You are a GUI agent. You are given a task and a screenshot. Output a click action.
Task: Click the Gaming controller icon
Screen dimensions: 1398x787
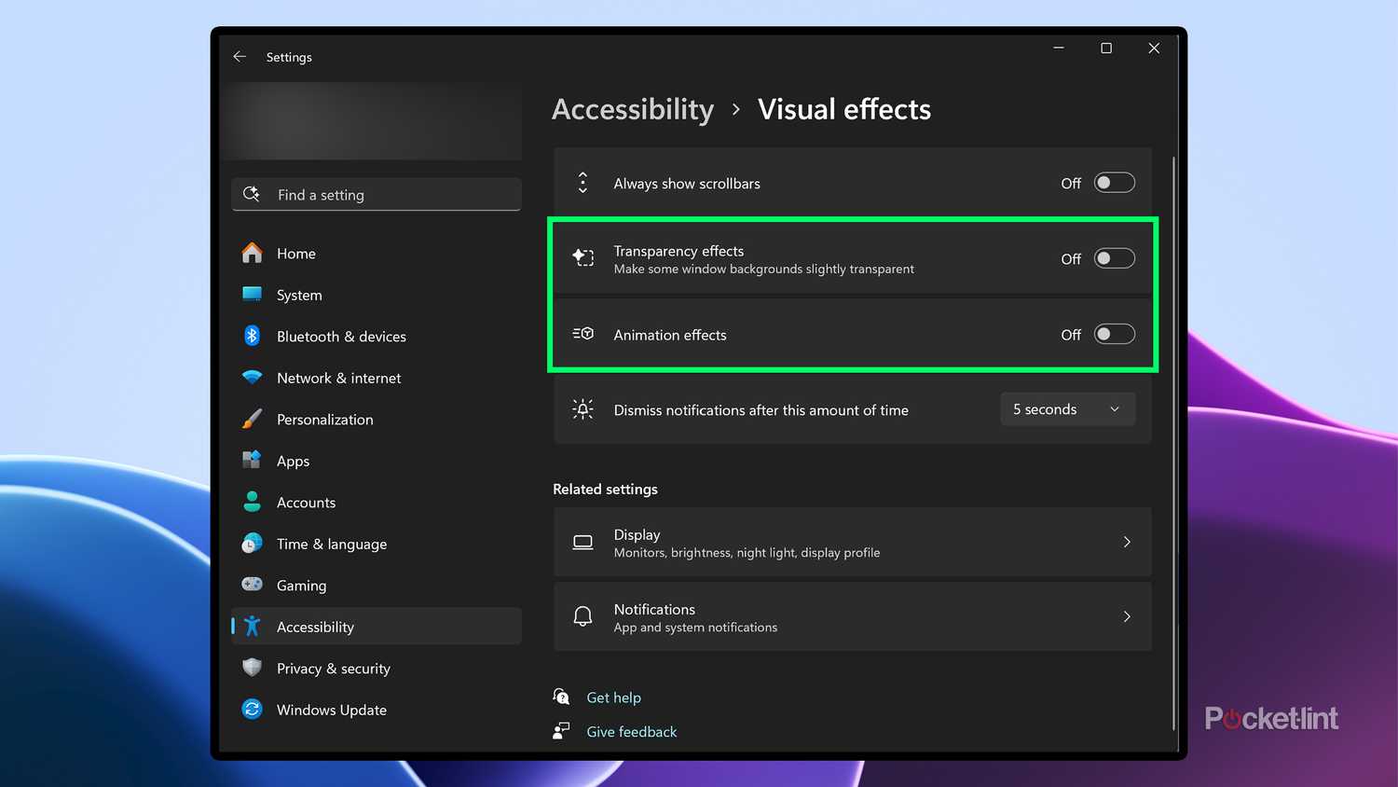click(x=252, y=585)
